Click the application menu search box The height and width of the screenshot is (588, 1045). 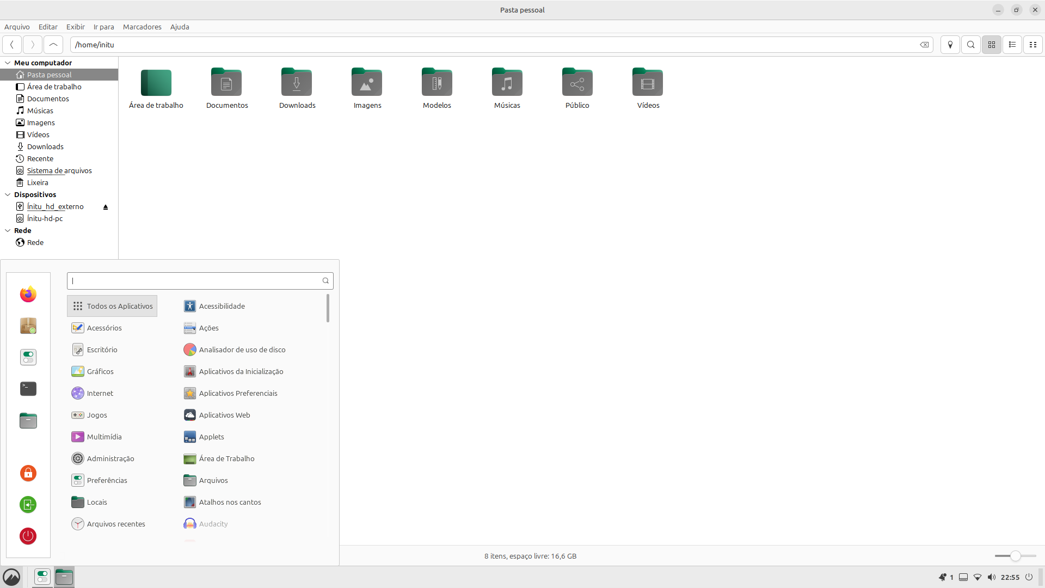pos(200,281)
